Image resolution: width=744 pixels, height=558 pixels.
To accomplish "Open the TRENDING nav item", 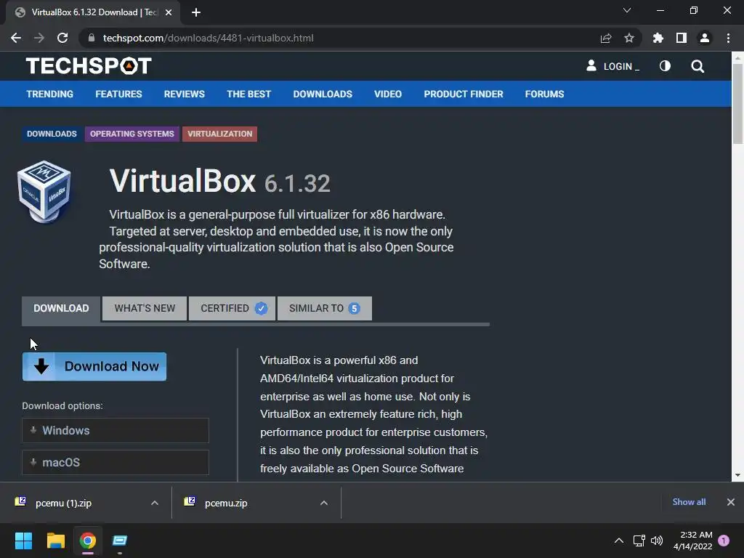I will point(50,94).
